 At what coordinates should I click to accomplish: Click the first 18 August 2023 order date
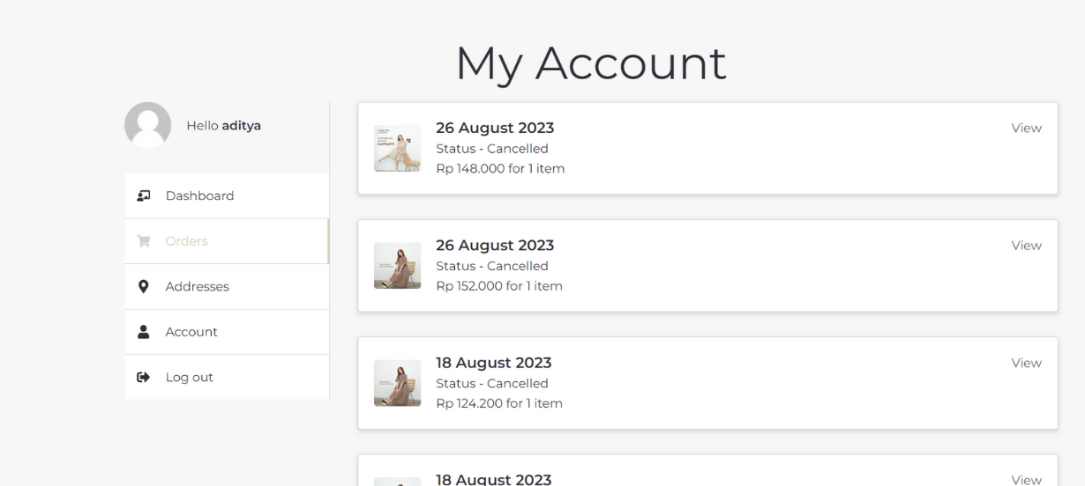tap(493, 363)
